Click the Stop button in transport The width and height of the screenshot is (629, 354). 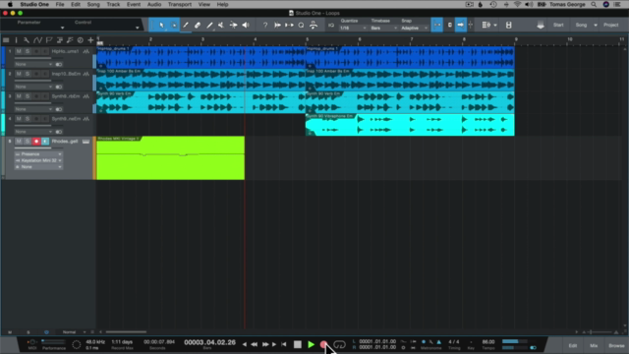point(297,344)
